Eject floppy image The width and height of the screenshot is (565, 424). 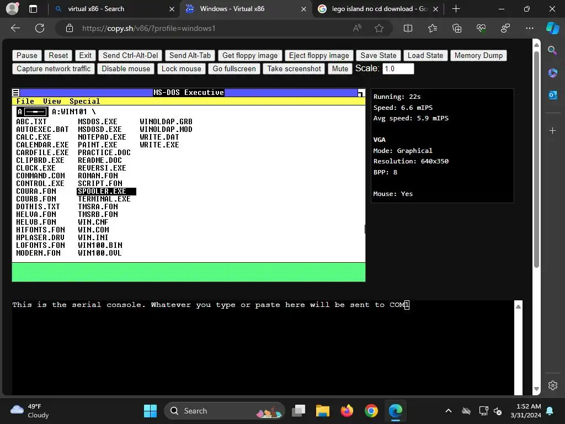pyautogui.click(x=319, y=56)
